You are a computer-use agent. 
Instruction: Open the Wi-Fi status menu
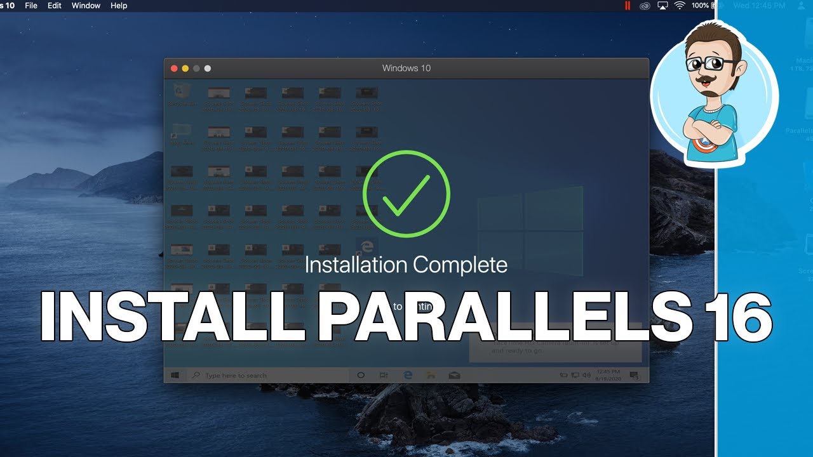(680, 6)
